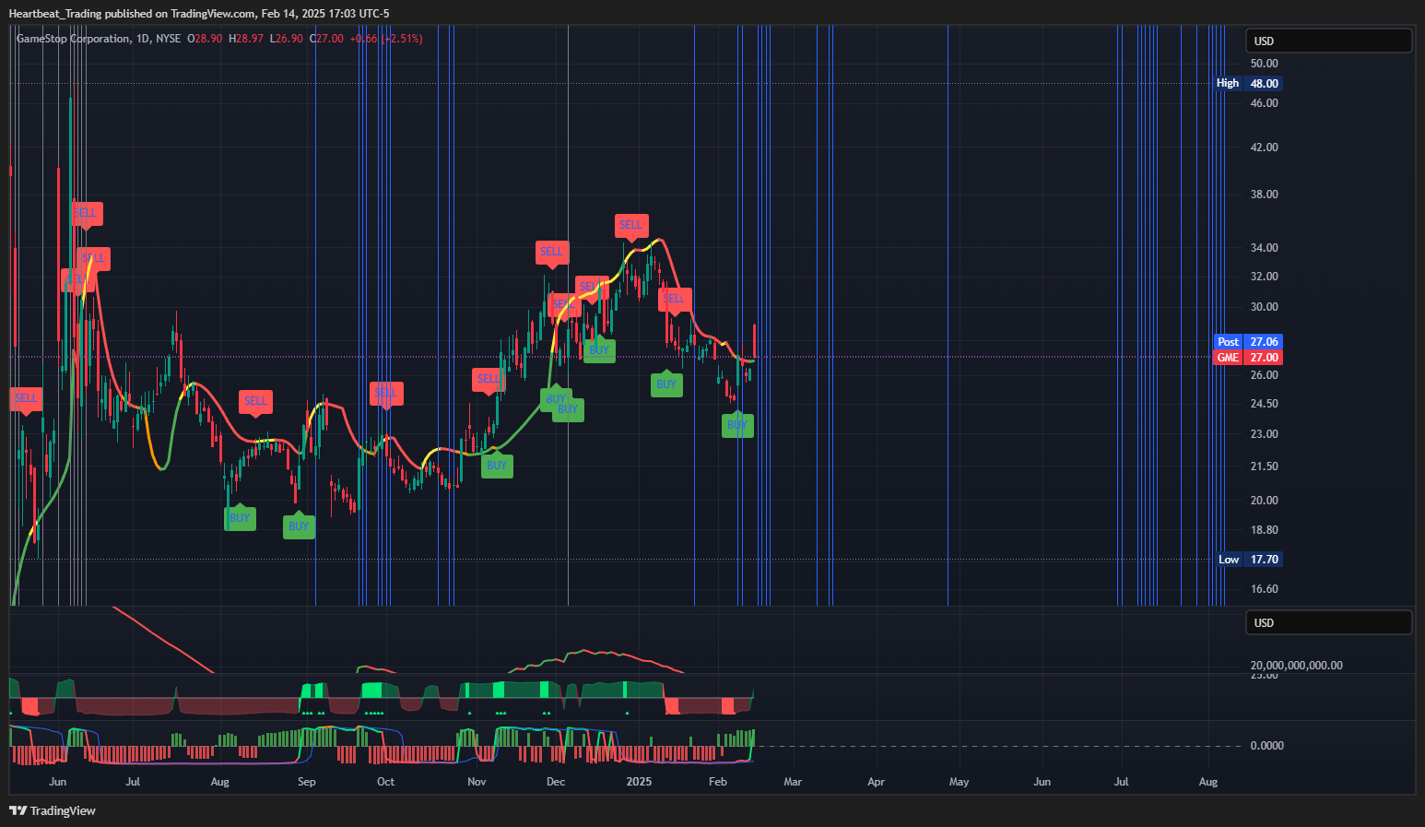Select the SELL signal in August
Viewport: 1425px width, 827px height.
pos(255,401)
